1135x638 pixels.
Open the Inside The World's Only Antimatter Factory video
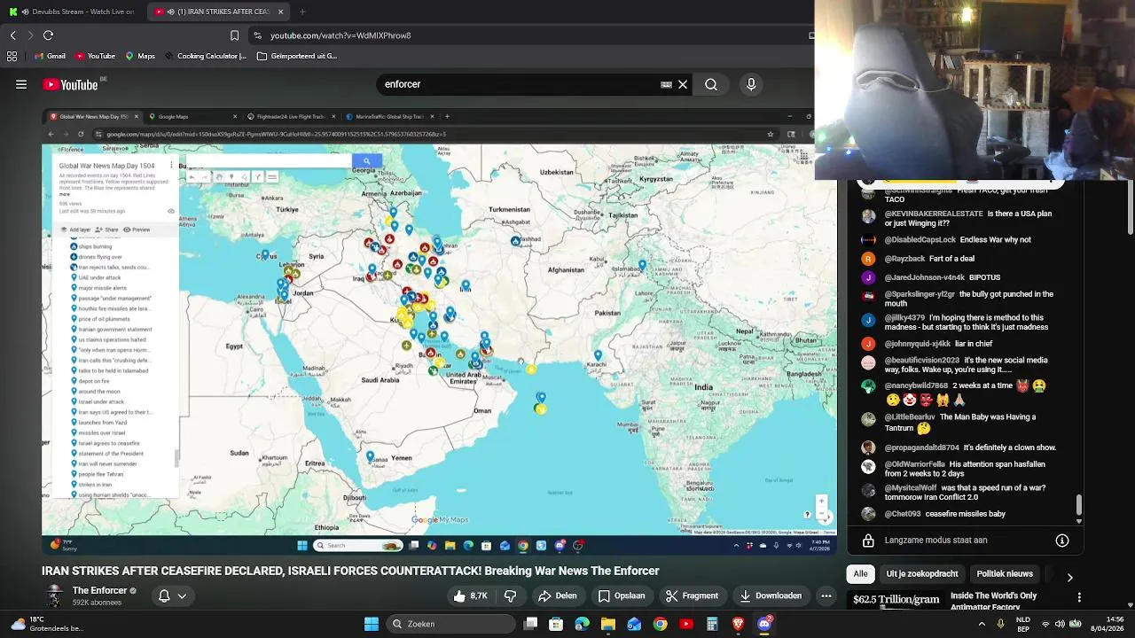click(993, 601)
